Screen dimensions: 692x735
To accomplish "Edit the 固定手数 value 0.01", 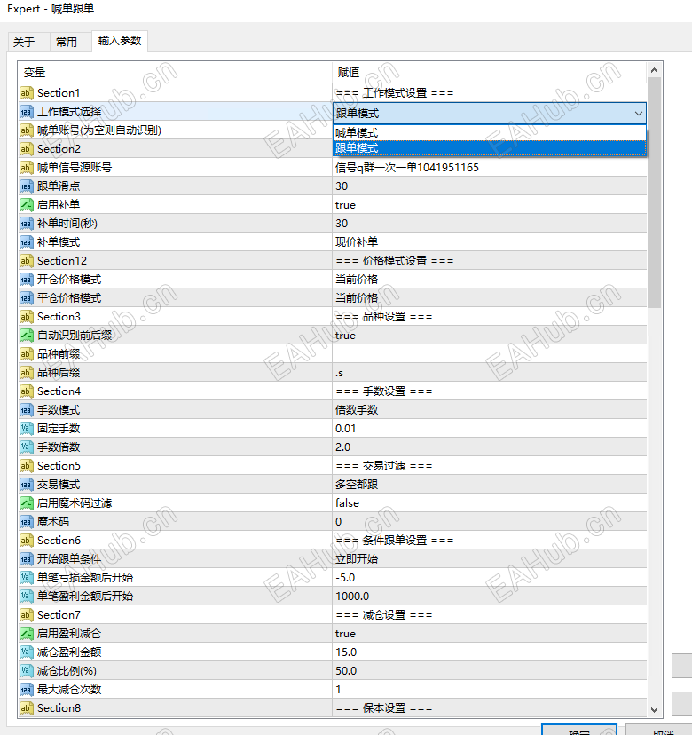I will pyautogui.click(x=490, y=429).
